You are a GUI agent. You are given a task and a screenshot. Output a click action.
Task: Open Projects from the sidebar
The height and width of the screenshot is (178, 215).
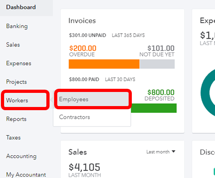click(16, 82)
